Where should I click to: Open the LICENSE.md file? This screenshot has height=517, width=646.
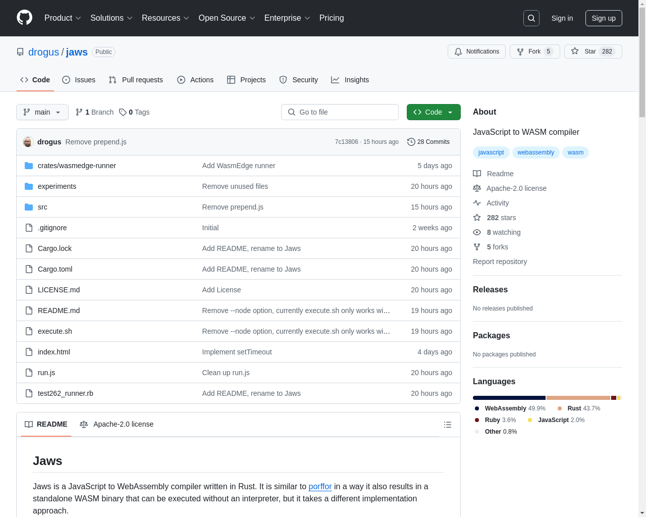click(x=59, y=290)
